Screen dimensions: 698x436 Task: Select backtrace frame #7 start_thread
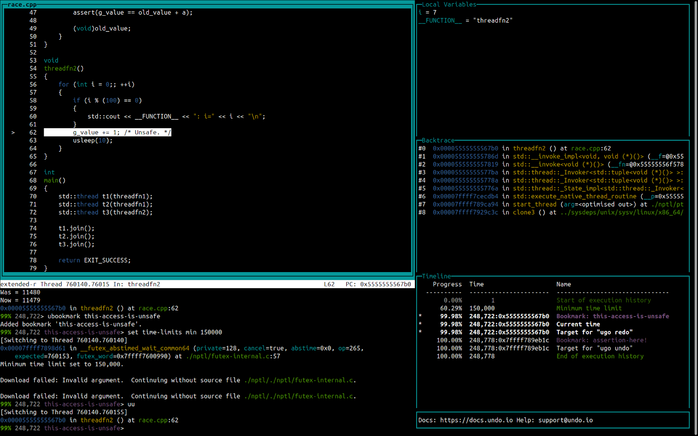pos(551,204)
